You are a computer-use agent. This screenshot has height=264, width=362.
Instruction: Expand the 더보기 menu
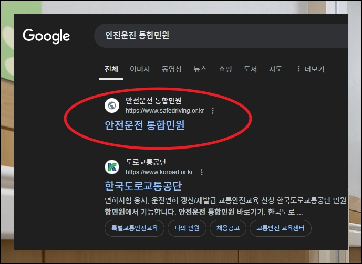tap(311, 69)
